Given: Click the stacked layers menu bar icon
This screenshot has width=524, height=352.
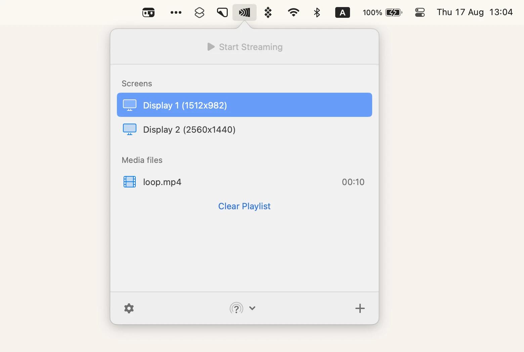Looking at the screenshot, I should tap(200, 12).
